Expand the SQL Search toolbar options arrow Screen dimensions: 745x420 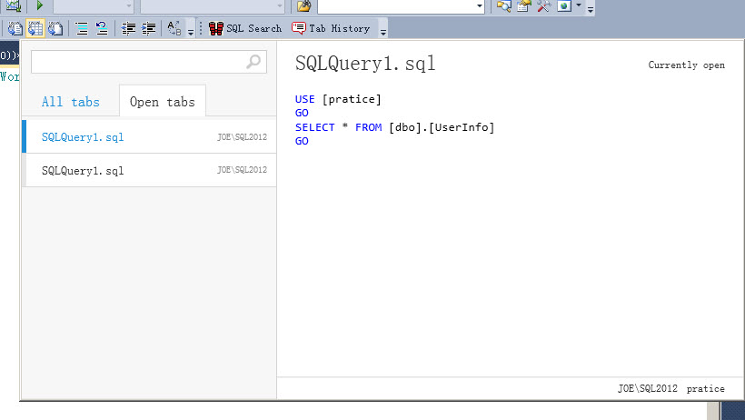point(383,32)
